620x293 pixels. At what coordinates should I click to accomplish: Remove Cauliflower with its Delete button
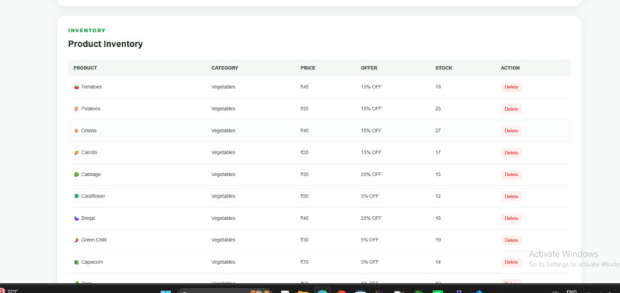coord(511,197)
